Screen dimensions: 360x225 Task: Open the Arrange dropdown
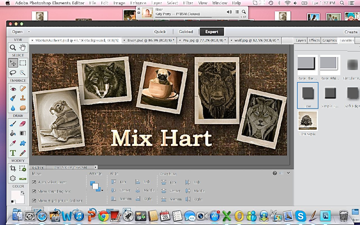pos(102,191)
